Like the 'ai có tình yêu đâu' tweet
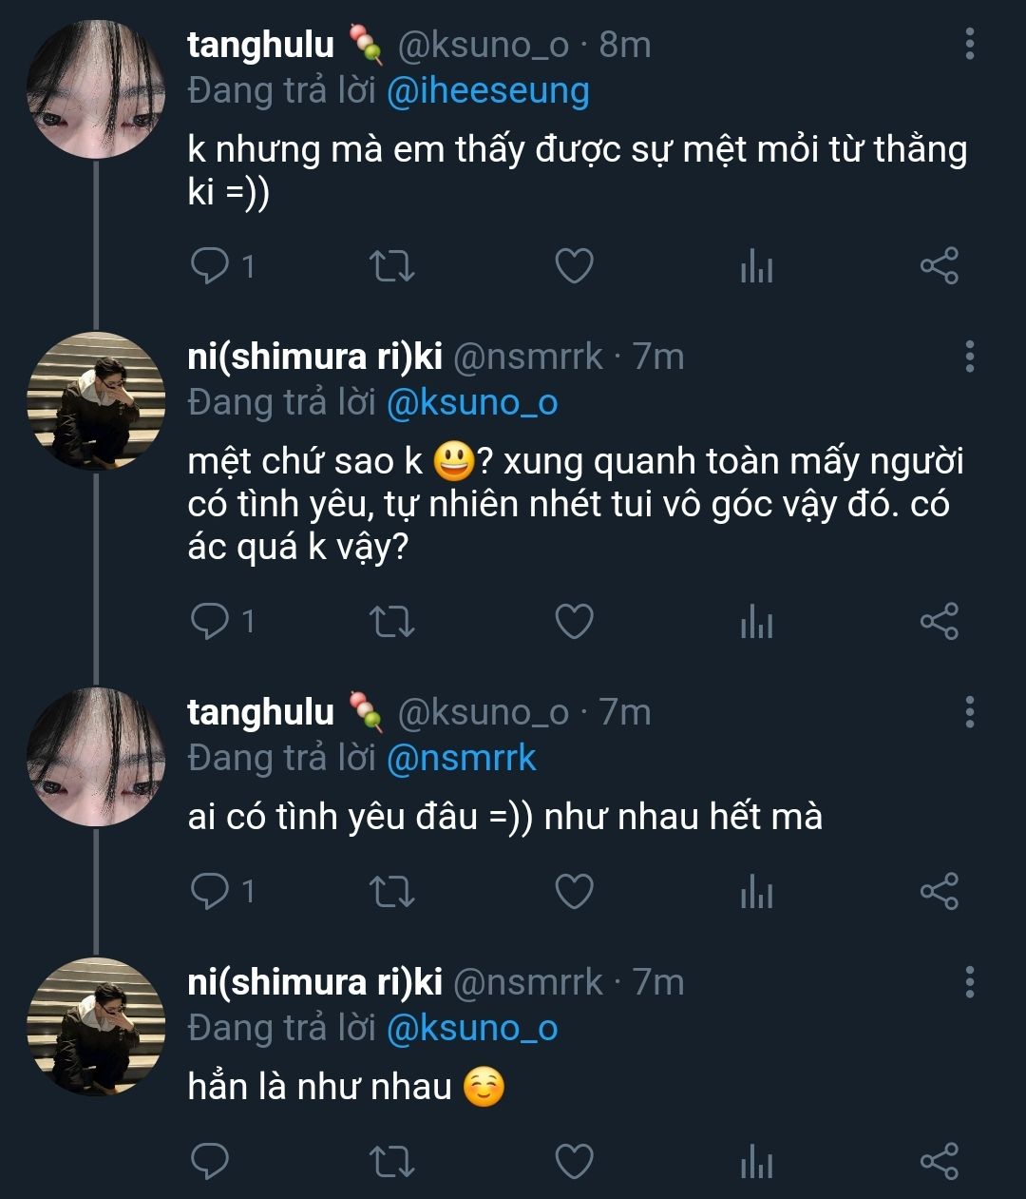The width and height of the screenshot is (1026, 1199). click(x=574, y=892)
